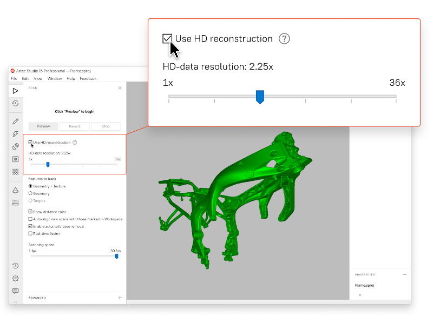Click help icon beside HD reconstruction in callout
The width and height of the screenshot is (433, 324).
[x=284, y=39]
